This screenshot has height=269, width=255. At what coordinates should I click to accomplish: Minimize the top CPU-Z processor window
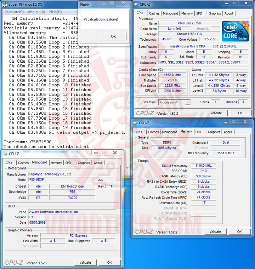[x=227, y=4]
